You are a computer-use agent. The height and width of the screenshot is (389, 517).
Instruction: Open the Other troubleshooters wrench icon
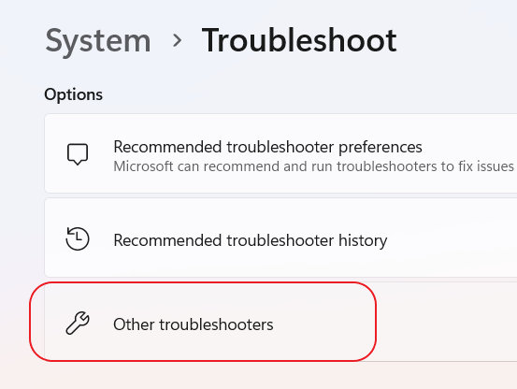click(78, 323)
